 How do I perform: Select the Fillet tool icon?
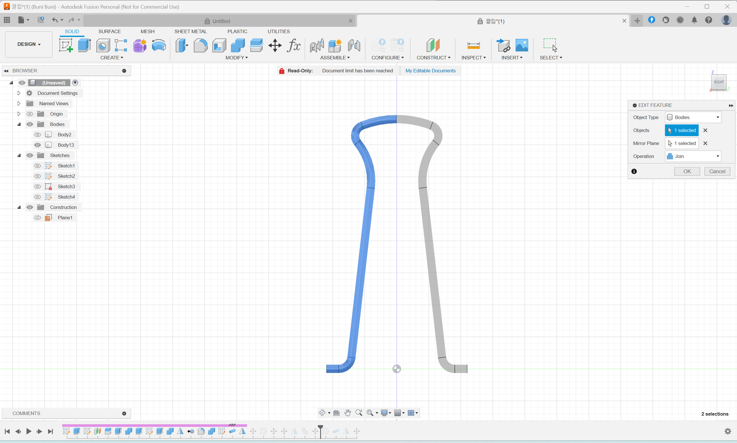click(201, 45)
